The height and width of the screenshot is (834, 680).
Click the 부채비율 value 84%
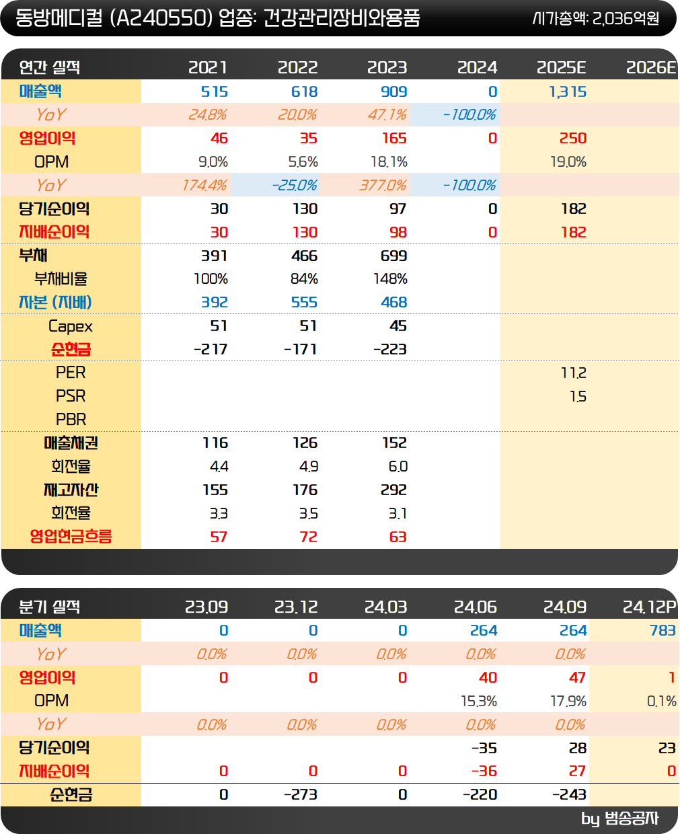coord(304,279)
